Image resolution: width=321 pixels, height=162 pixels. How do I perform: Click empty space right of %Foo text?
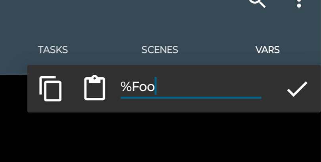click(210, 87)
